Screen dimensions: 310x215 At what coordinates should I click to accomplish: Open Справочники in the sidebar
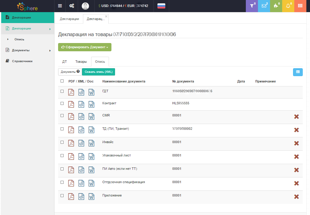point(22,61)
